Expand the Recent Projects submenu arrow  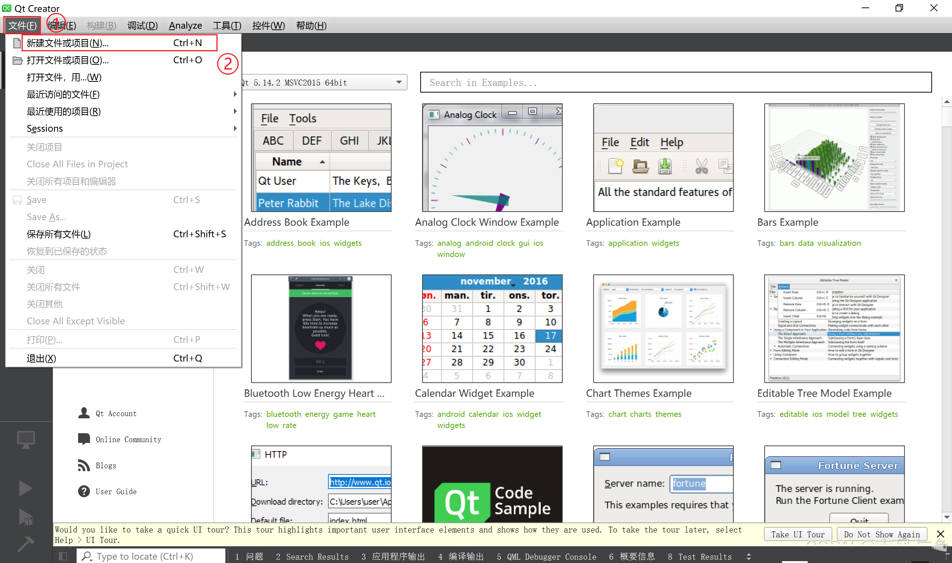pyautogui.click(x=235, y=111)
